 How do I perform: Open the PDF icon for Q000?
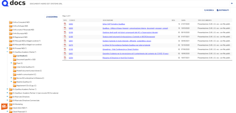coord(65,28)
